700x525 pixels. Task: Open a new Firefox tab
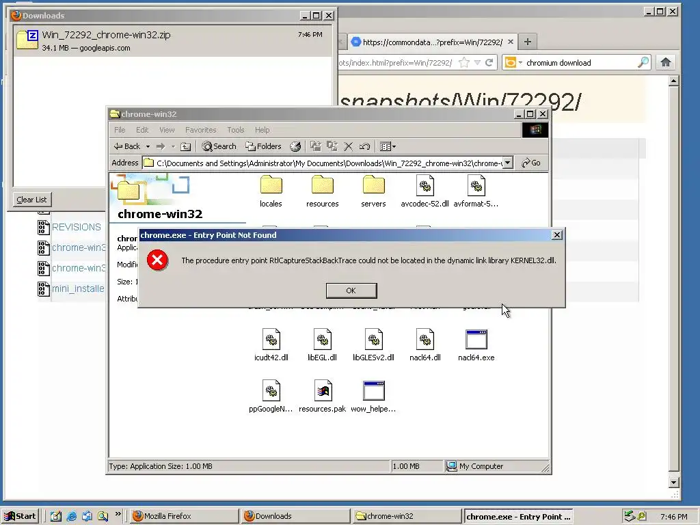click(527, 42)
